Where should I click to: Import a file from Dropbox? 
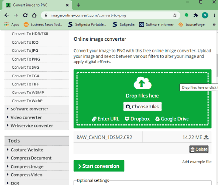[137, 119]
